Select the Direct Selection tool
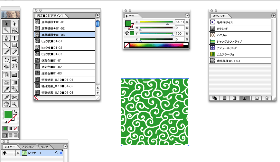 14,23
